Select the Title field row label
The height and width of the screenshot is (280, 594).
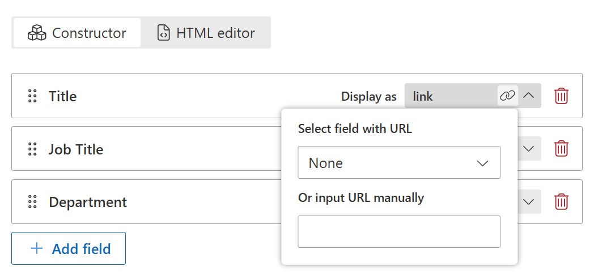tap(62, 96)
